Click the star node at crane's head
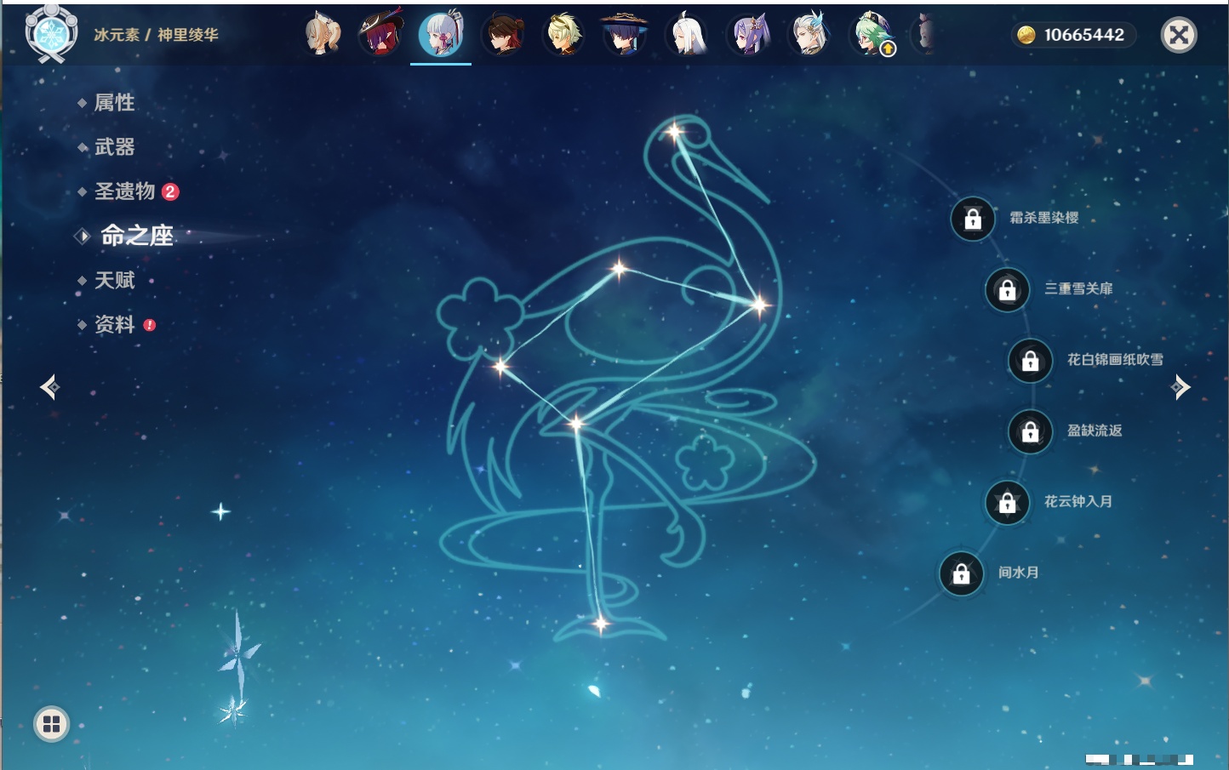Viewport: 1229px width, 770px height. [674, 132]
